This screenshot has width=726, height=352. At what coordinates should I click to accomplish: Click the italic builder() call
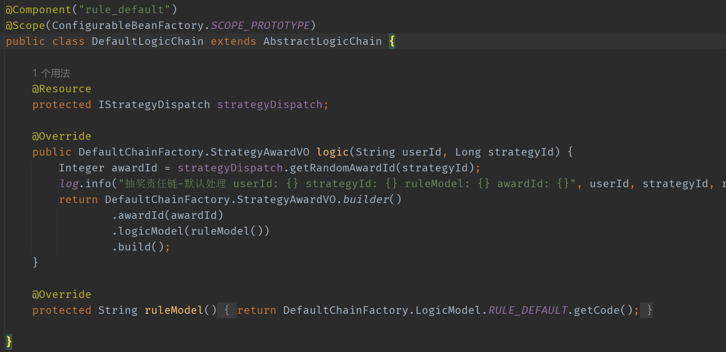(372, 200)
